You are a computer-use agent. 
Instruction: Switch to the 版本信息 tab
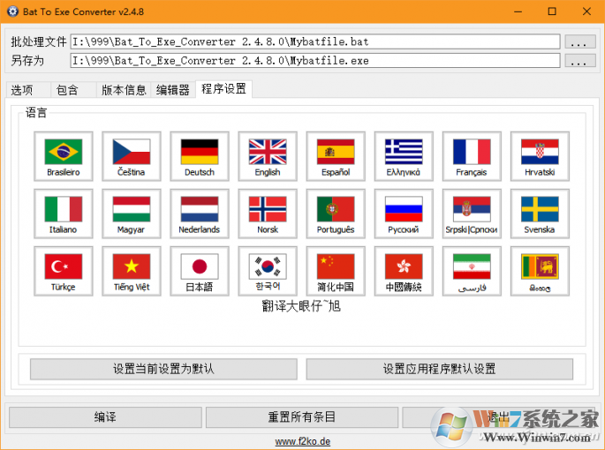(124, 90)
